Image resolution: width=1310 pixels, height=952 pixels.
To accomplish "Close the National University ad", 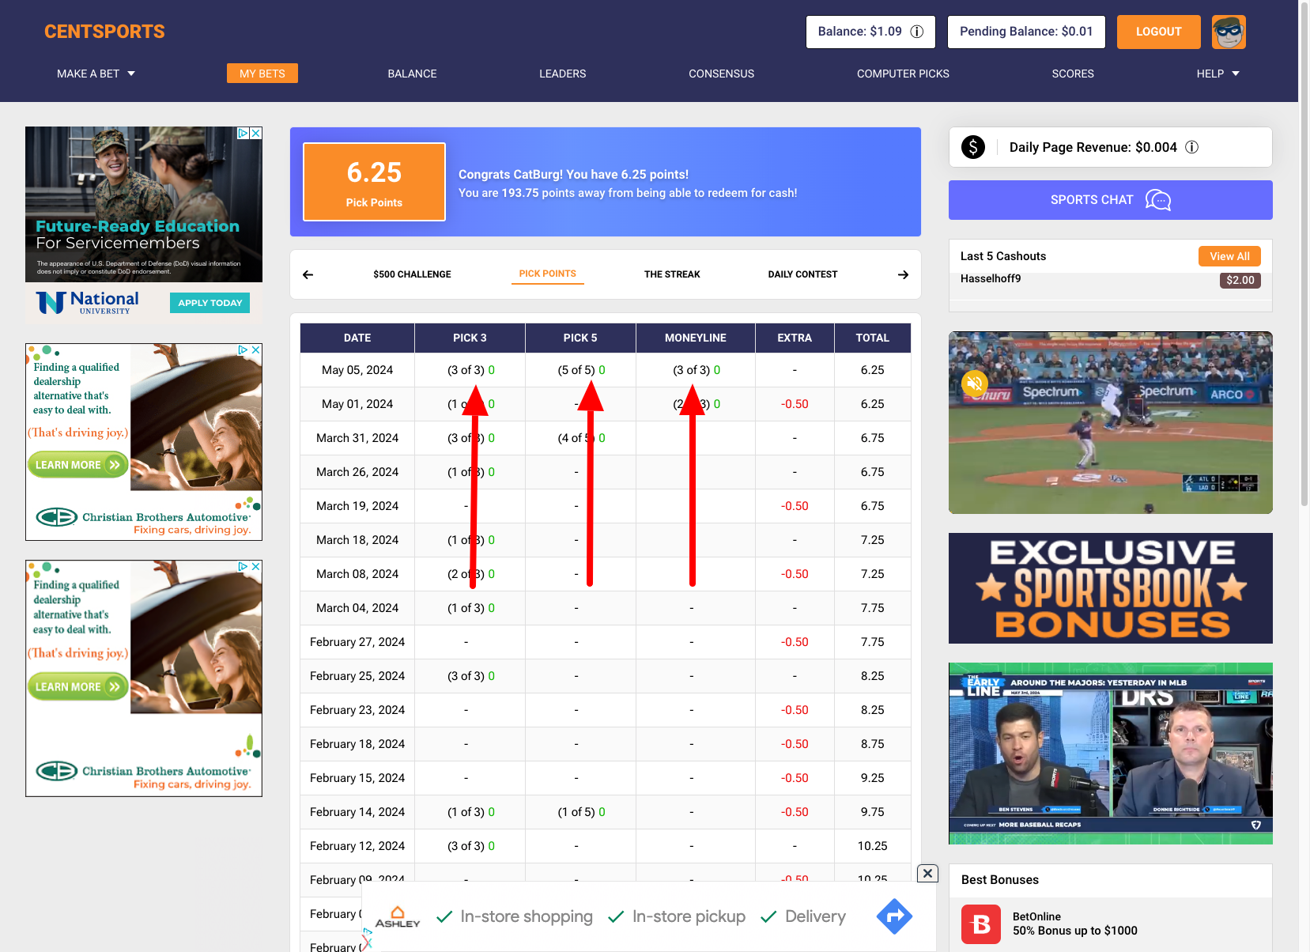I will tap(256, 134).
